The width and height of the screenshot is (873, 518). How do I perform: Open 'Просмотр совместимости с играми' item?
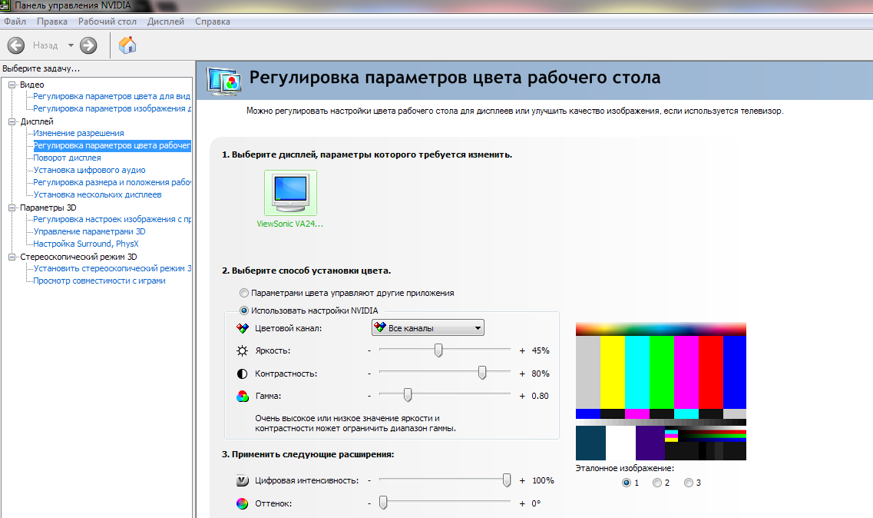99,281
